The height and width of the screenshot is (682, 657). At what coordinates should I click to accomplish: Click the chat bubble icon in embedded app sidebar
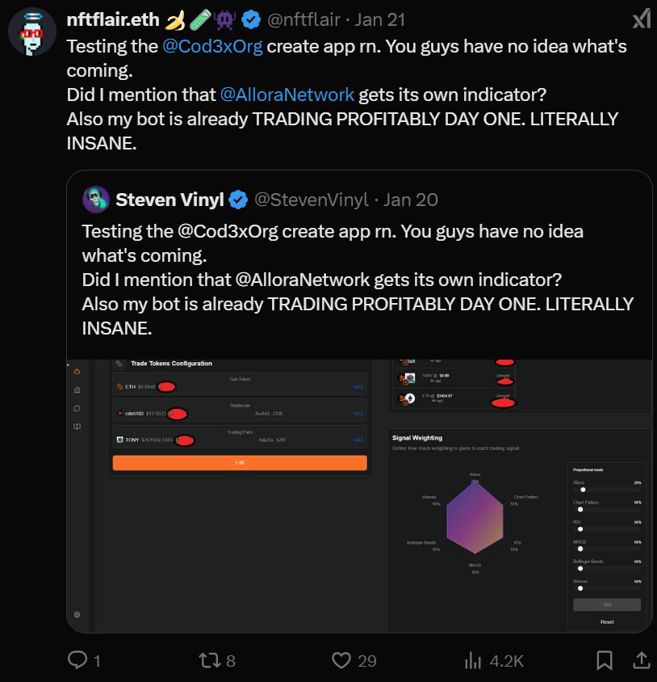pyautogui.click(x=77, y=408)
